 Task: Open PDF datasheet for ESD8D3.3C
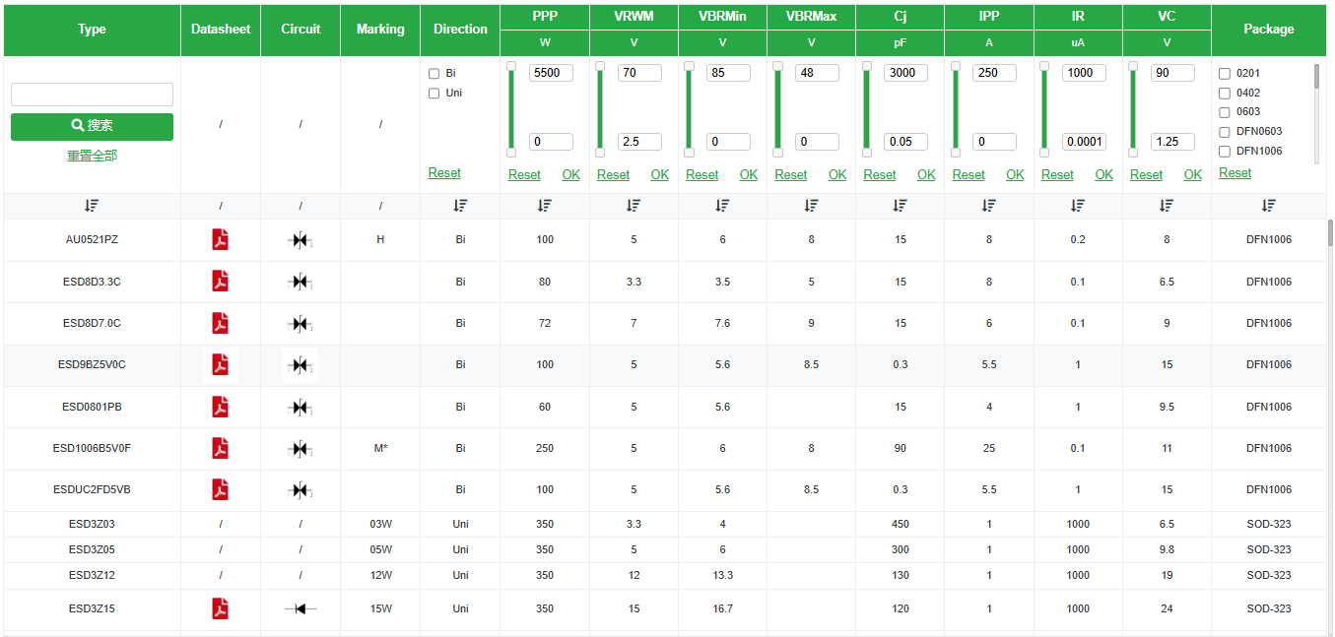point(220,282)
